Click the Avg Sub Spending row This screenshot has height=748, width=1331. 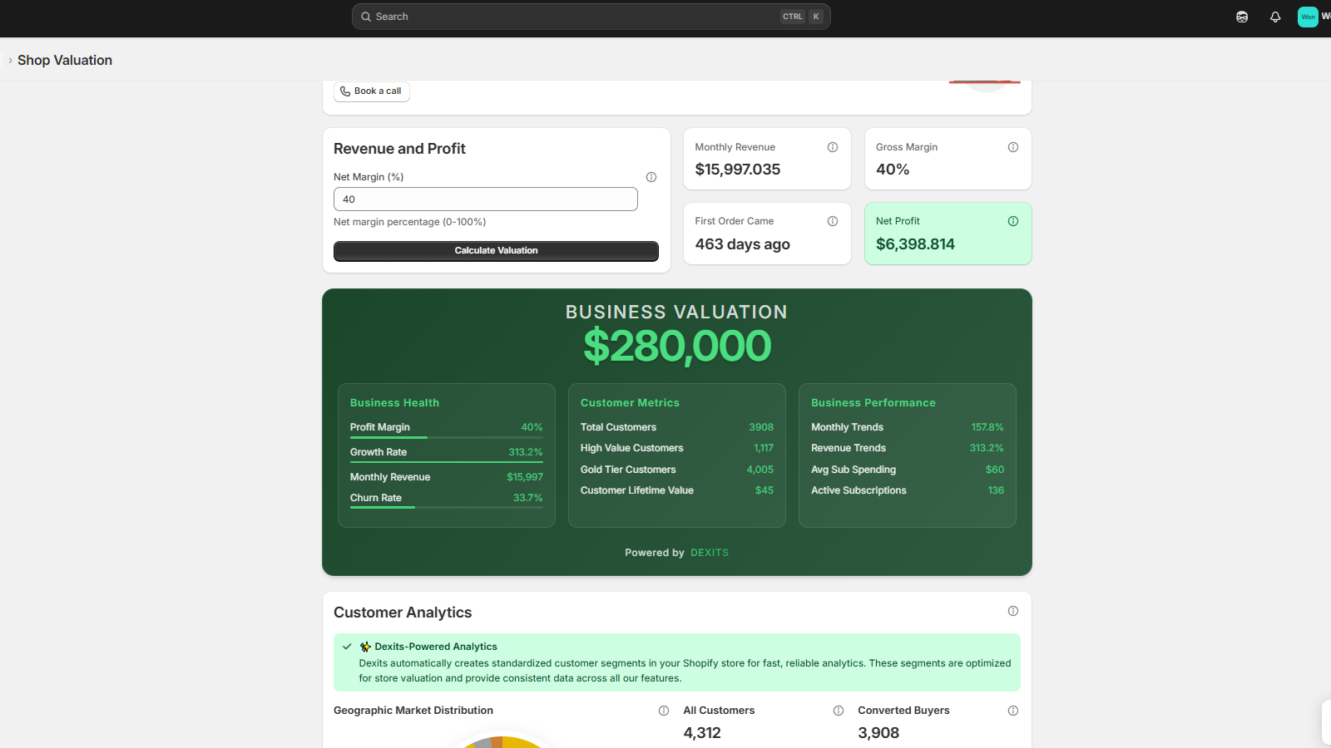908,470
